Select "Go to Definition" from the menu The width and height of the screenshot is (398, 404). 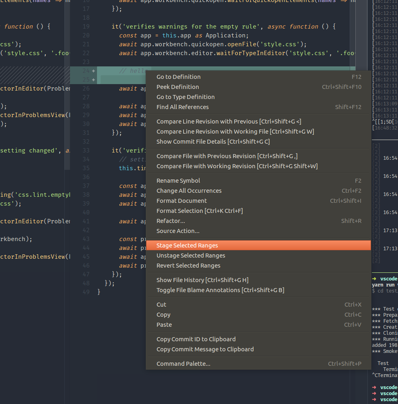coord(178,76)
